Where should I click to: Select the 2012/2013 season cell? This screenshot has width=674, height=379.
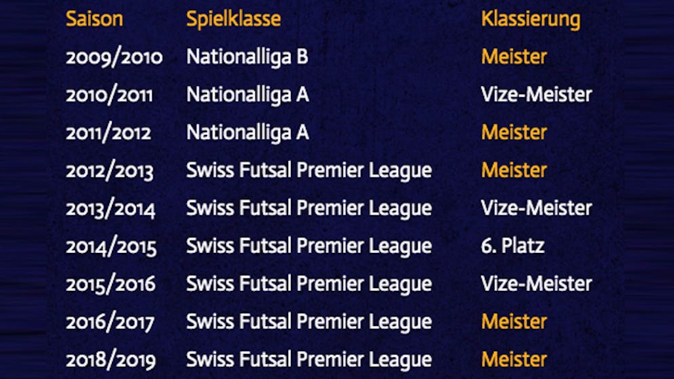tap(110, 171)
